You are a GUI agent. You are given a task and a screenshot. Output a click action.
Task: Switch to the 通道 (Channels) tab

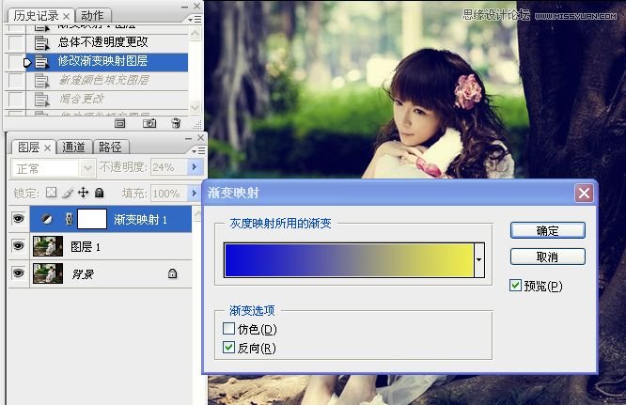tap(74, 147)
